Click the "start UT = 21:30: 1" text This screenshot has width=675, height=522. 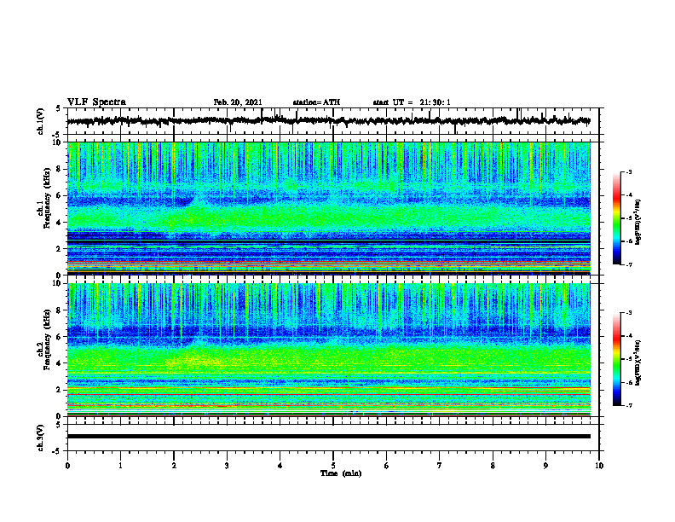[x=412, y=102]
